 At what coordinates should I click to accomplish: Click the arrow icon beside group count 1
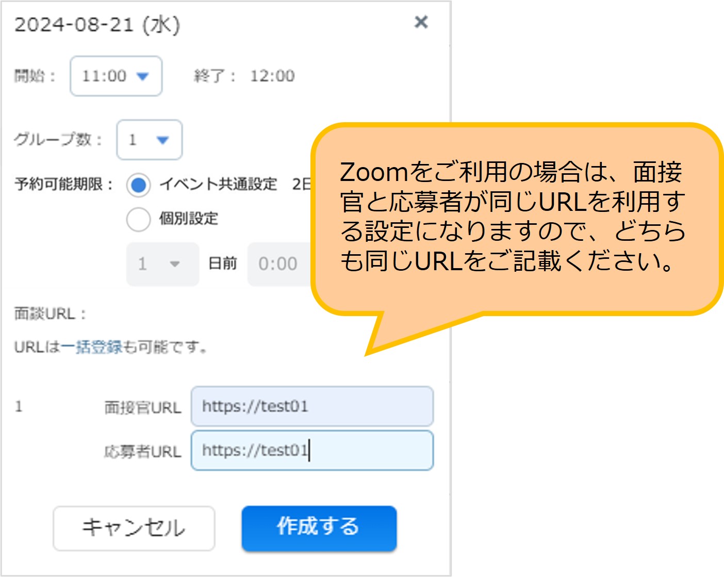pos(162,140)
